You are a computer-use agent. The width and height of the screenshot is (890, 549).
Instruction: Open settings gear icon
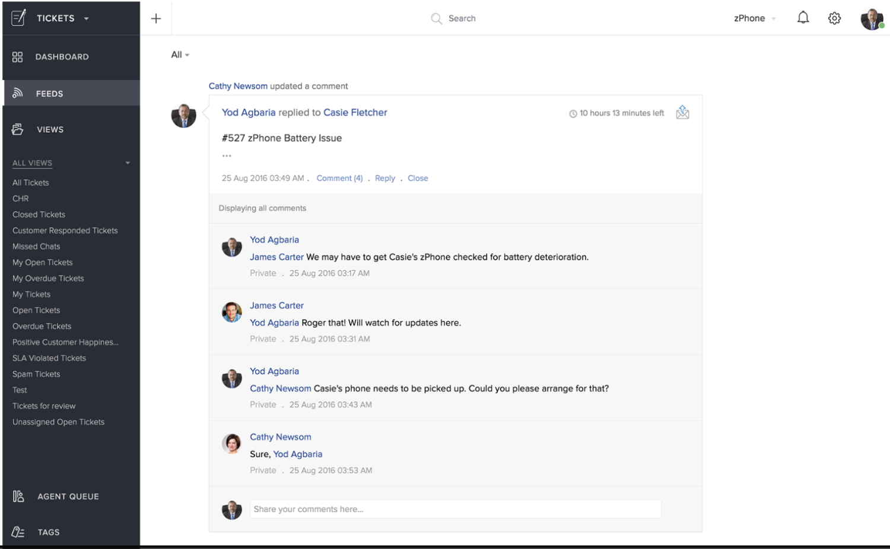tap(834, 18)
